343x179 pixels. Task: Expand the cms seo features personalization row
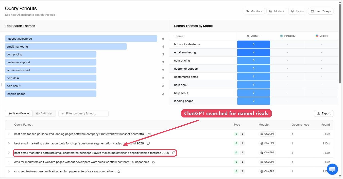coord(9,171)
